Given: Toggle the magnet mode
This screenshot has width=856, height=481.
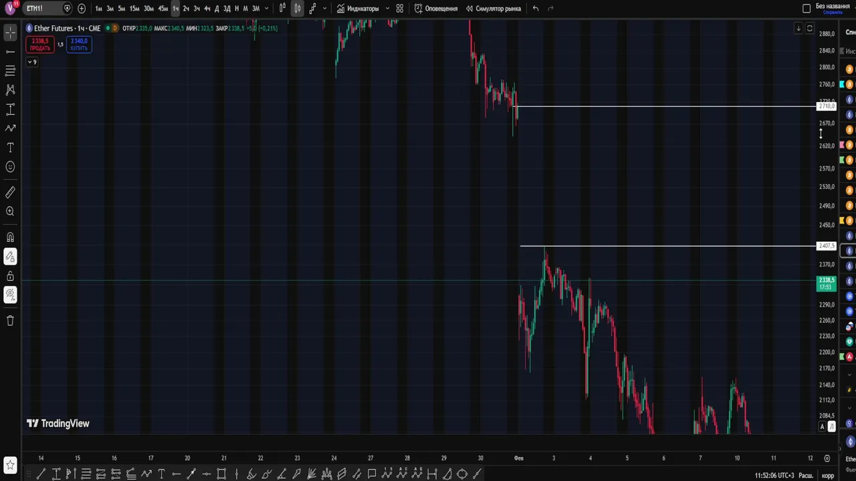Looking at the screenshot, I should tap(10, 237).
